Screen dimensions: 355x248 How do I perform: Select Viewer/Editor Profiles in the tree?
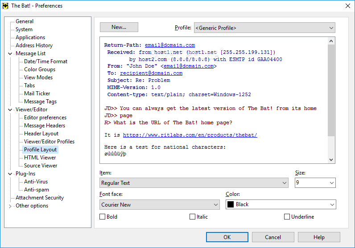pyautogui.click(x=50, y=142)
